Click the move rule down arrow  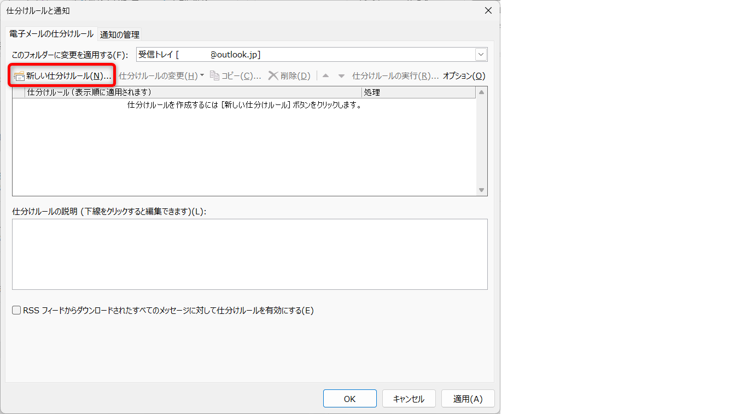pyautogui.click(x=341, y=76)
